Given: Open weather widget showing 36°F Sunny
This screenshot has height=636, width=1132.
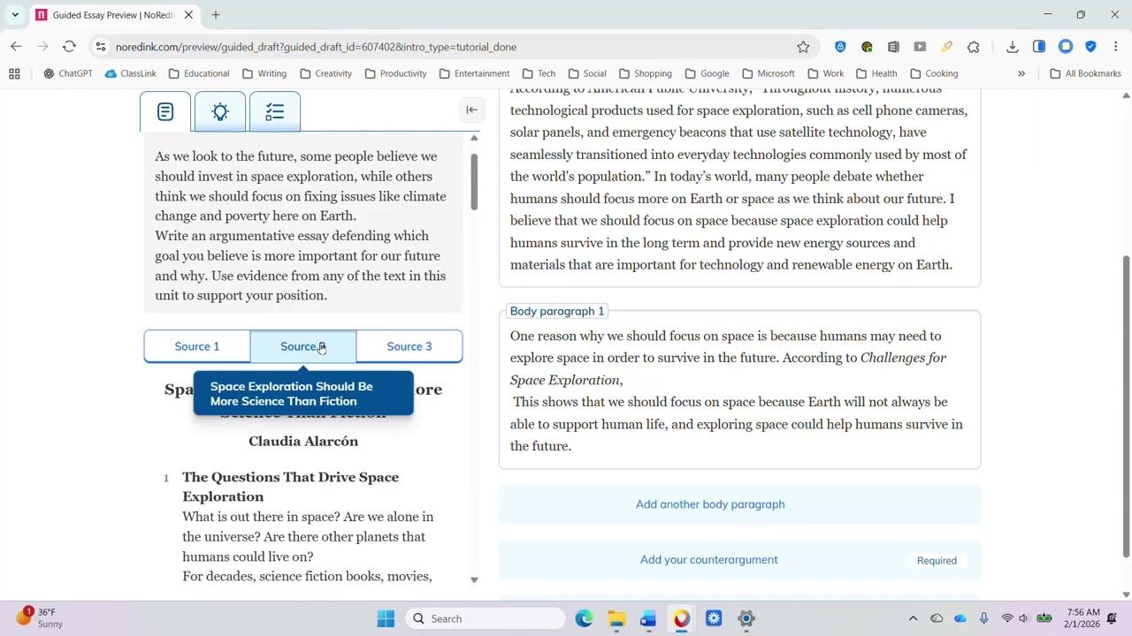Looking at the screenshot, I should (x=40, y=617).
